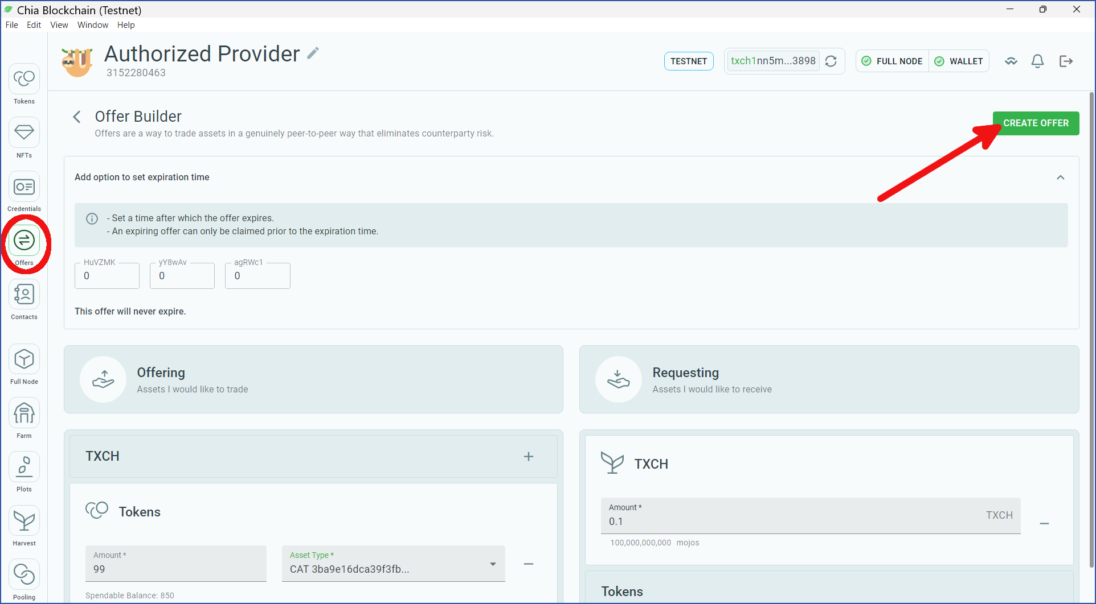
Task: Expand the offering TXCH section with plus
Action: coord(529,457)
